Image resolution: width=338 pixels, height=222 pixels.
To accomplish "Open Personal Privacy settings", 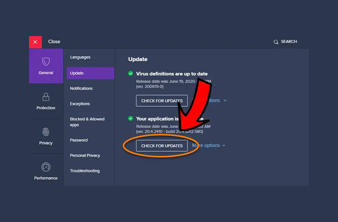I will click(85, 156).
